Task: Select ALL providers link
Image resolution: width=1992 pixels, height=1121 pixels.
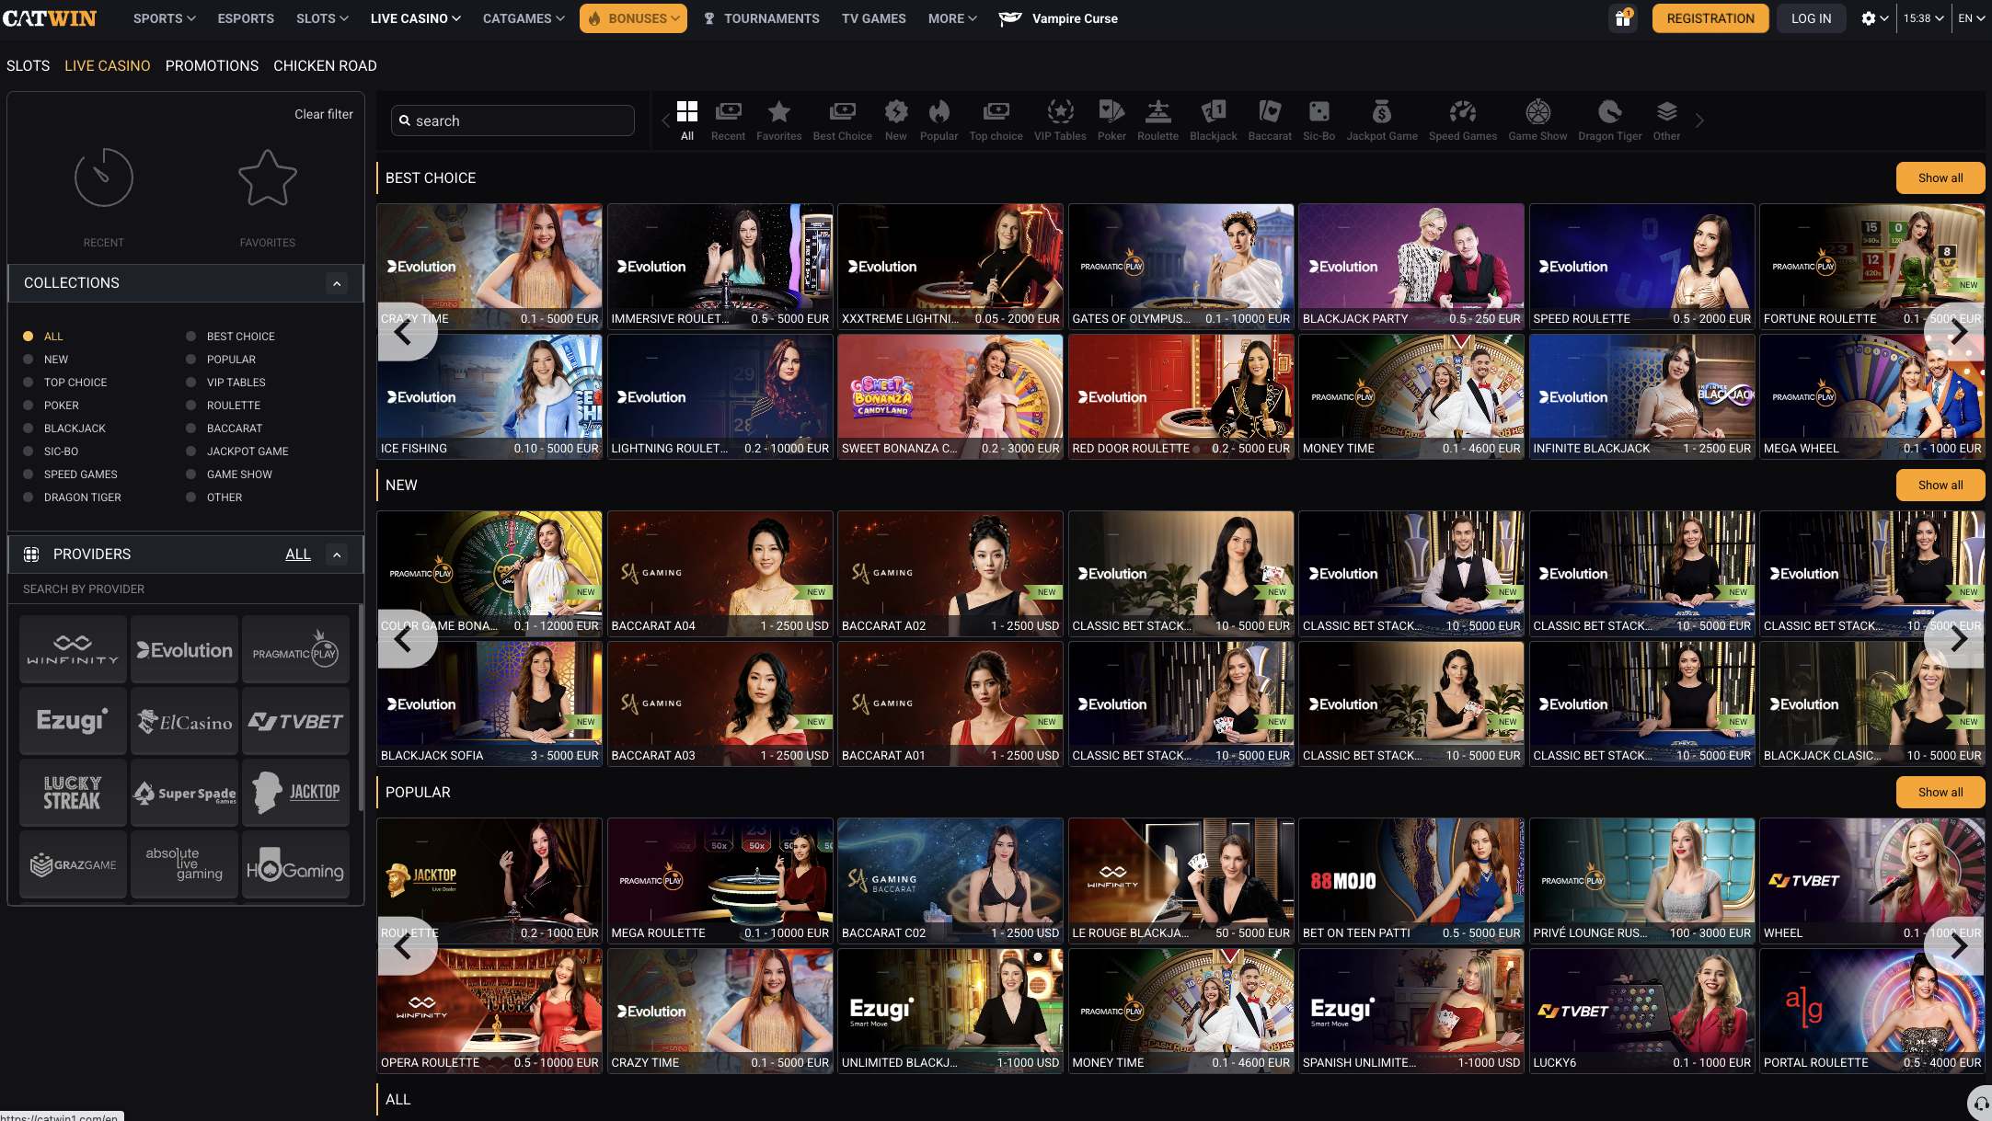Action: pos(297,555)
